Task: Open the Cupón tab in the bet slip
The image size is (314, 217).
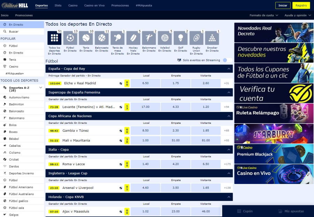Action: pyautogui.click(x=245, y=211)
